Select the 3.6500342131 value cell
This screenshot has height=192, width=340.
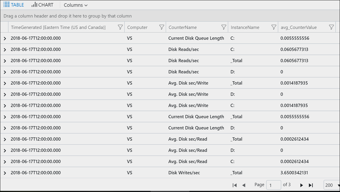[295, 173]
